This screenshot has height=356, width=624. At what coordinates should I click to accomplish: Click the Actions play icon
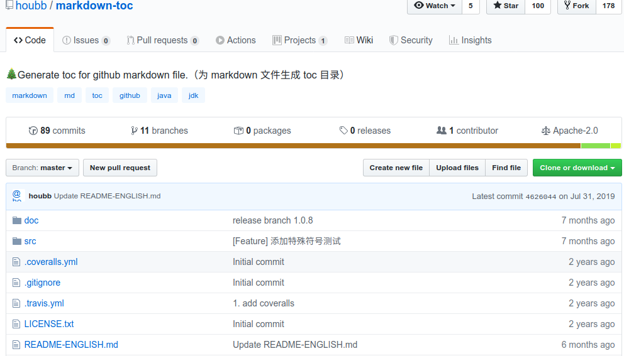(x=220, y=41)
